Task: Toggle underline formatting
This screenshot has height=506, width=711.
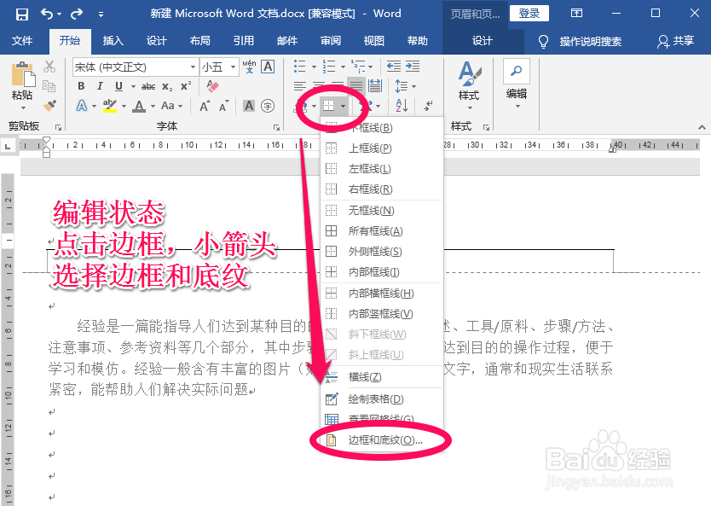Action: (118, 86)
